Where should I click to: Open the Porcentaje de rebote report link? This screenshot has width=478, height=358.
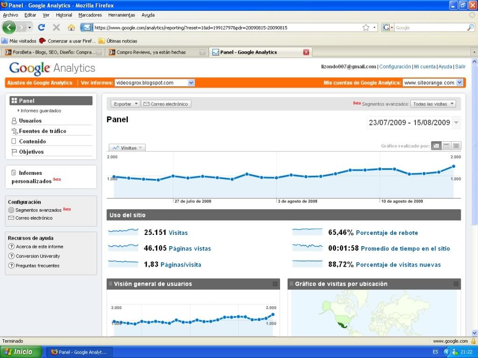point(387,233)
